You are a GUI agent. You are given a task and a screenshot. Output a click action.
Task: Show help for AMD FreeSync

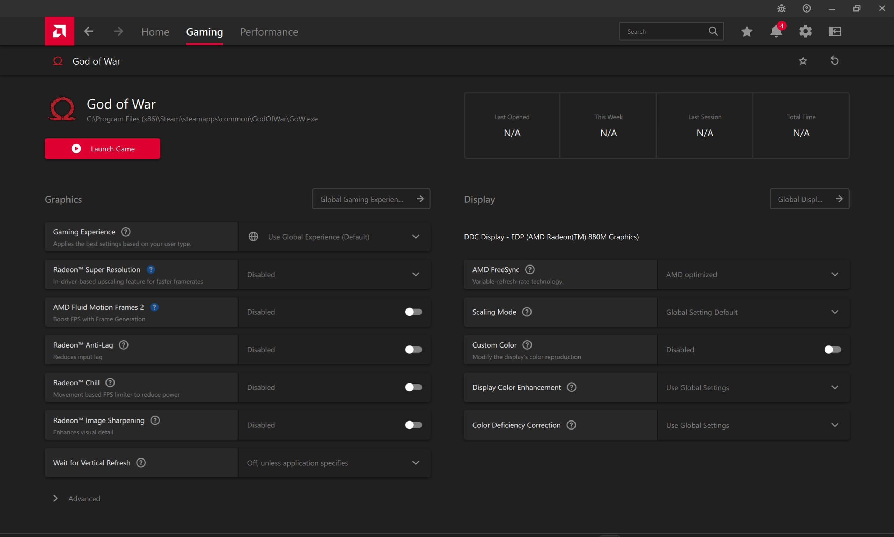530,269
